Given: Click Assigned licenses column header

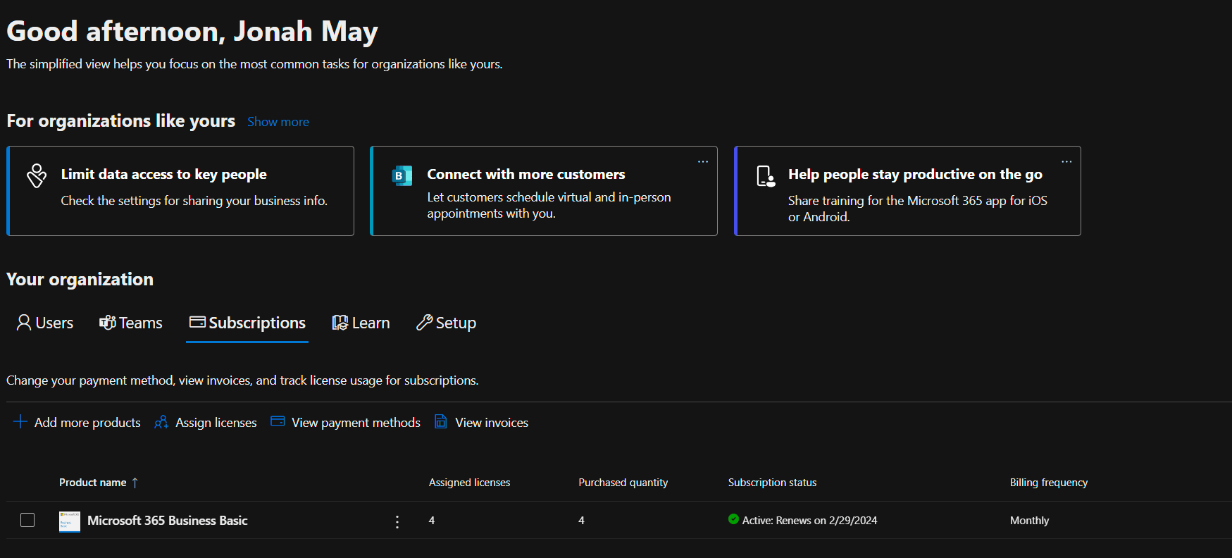Looking at the screenshot, I should pyautogui.click(x=469, y=483).
